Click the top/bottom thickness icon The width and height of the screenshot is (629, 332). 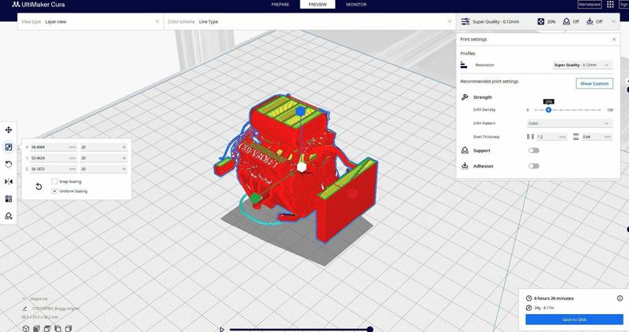(576, 137)
